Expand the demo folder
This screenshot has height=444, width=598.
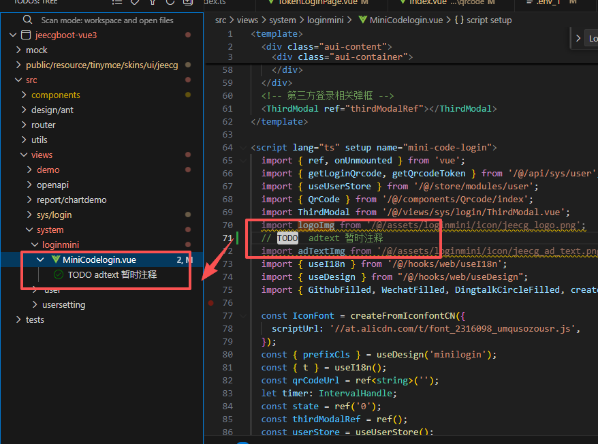[x=48, y=170]
